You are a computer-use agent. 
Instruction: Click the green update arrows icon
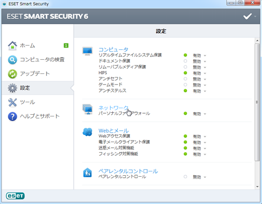(x=13, y=74)
